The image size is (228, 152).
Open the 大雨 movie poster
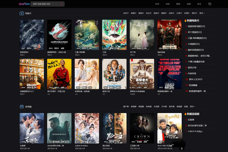click(114, 35)
